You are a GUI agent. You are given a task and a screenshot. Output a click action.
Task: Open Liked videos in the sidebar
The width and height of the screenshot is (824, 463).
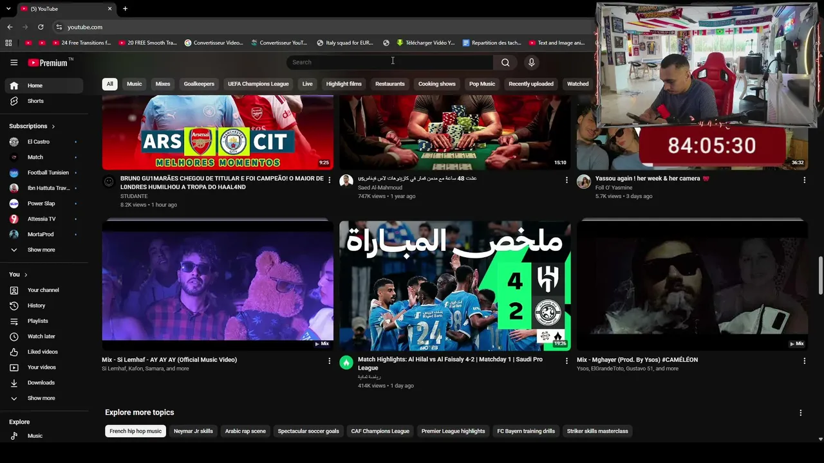44,352
